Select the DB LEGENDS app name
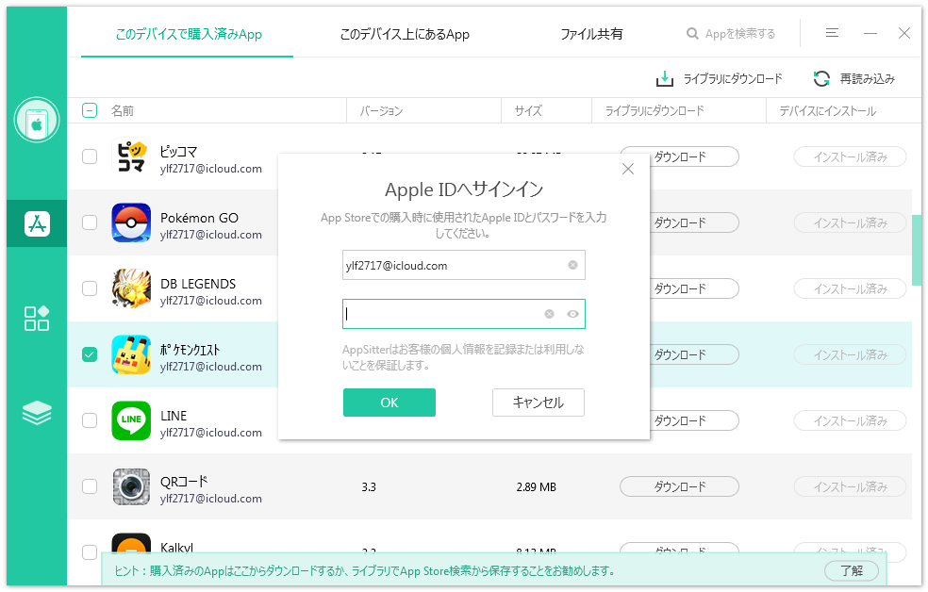This screenshot has height=592, width=928. (x=198, y=284)
